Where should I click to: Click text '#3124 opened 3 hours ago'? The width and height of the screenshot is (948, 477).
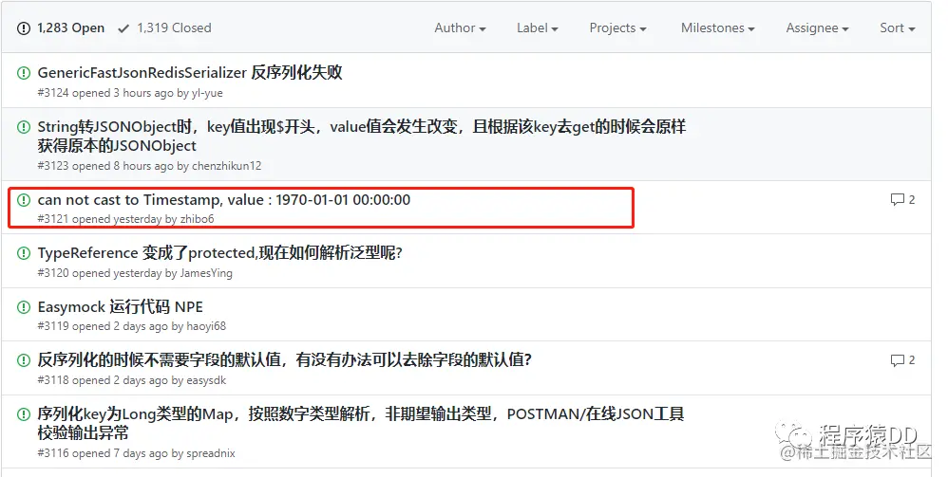(x=105, y=93)
